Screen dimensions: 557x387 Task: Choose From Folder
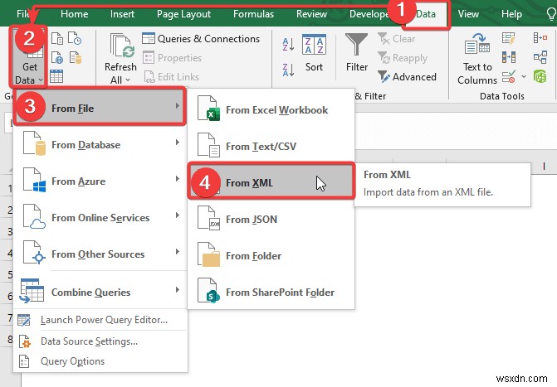pyautogui.click(x=271, y=256)
